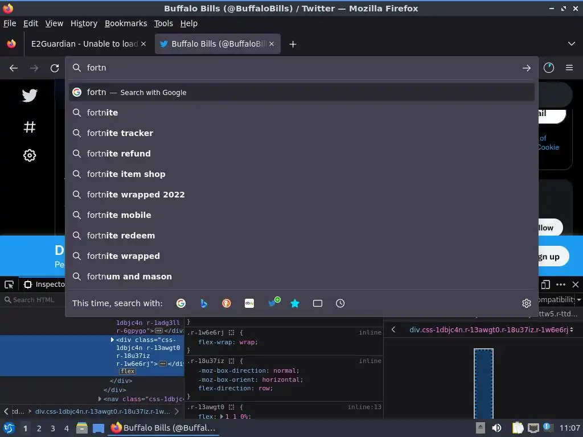Viewport: 583px width, 437px height.
Task: Search this time with eBay engine
Action: (x=249, y=303)
